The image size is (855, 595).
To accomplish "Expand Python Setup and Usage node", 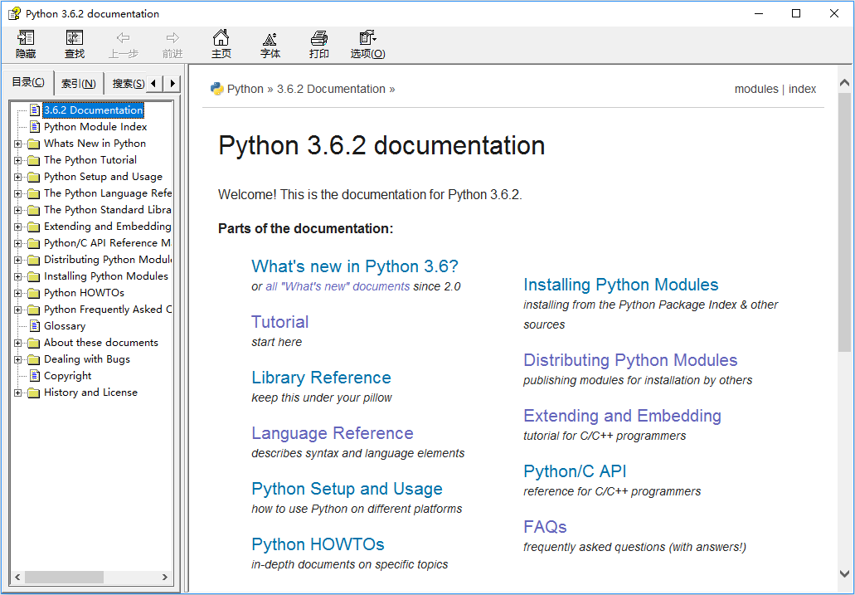I will [18, 178].
